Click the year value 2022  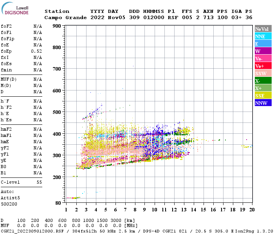[x=97, y=18]
